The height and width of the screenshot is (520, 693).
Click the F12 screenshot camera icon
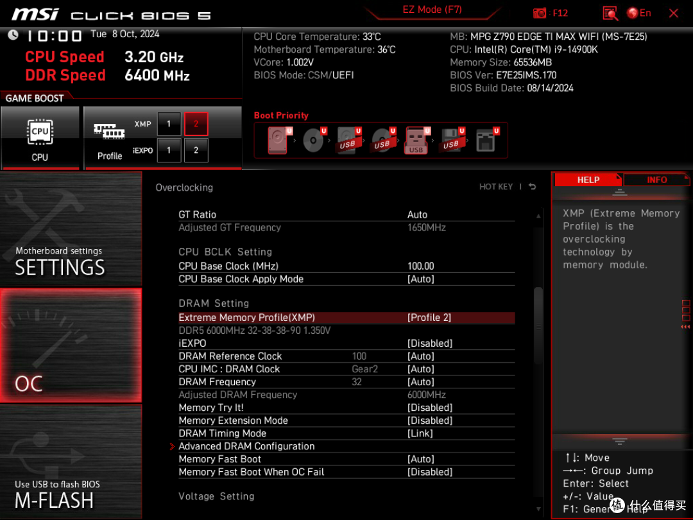click(539, 13)
